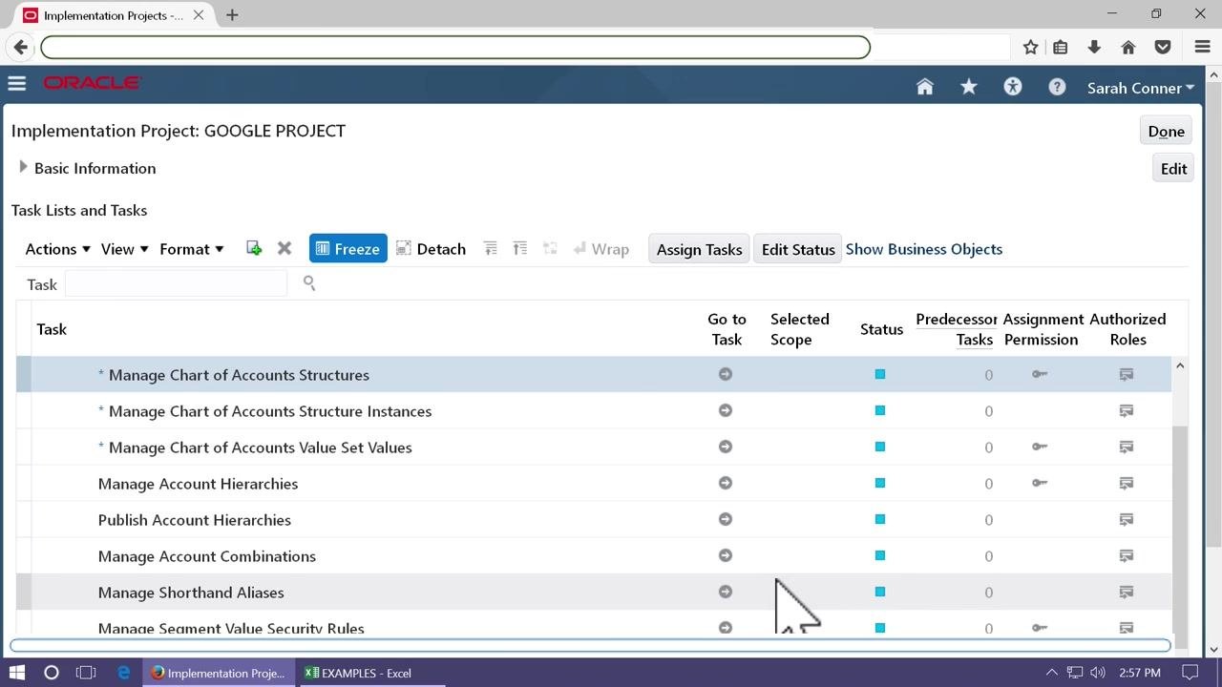1222x687 pixels.
Task: Click the Task column header
Action: pyautogui.click(x=52, y=329)
